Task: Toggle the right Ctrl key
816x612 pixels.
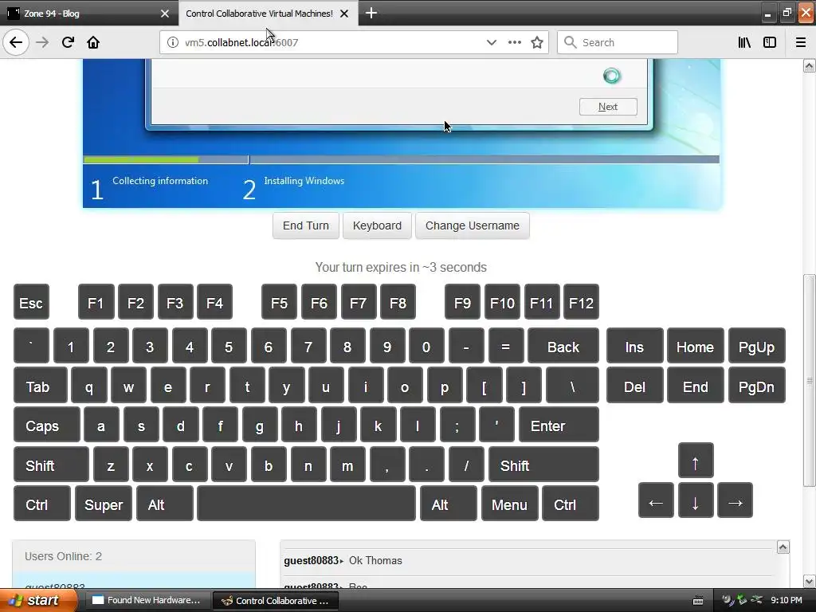Action: 571,504
